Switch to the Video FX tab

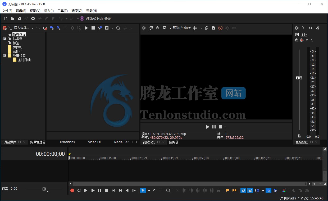94,142
